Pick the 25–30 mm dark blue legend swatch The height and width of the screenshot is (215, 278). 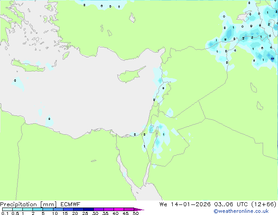89,209
